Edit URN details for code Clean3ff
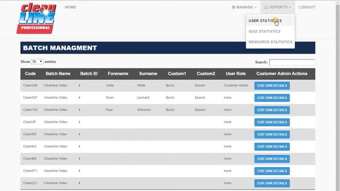Screen dimensions: 340x191 click(272, 122)
